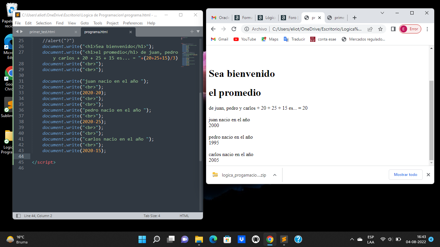View site info icon next to Archivo
The height and width of the screenshot is (247, 440).
(247, 29)
